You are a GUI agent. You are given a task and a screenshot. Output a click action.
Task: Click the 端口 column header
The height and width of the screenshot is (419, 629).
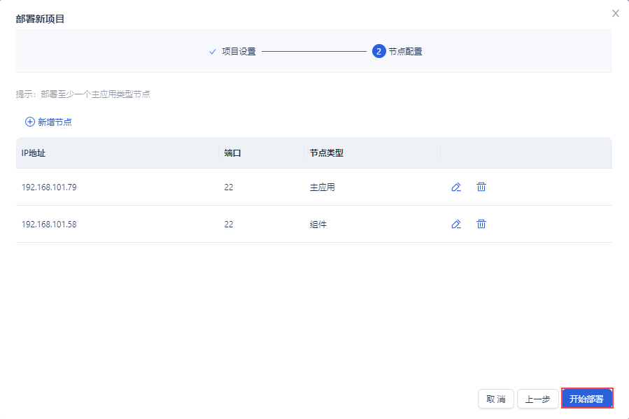coord(232,153)
